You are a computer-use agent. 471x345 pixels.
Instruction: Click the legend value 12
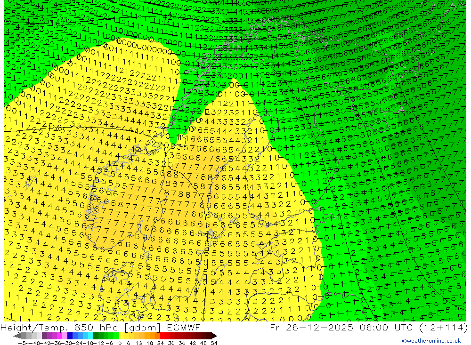click(139, 343)
